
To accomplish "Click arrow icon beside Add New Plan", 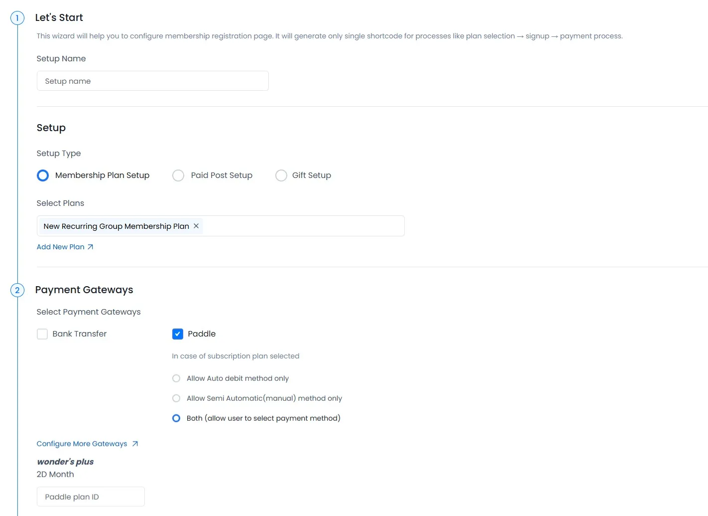I will pyautogui.click(x=90, y=247).
